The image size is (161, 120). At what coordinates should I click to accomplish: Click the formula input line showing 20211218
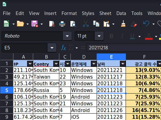(124, 48)
